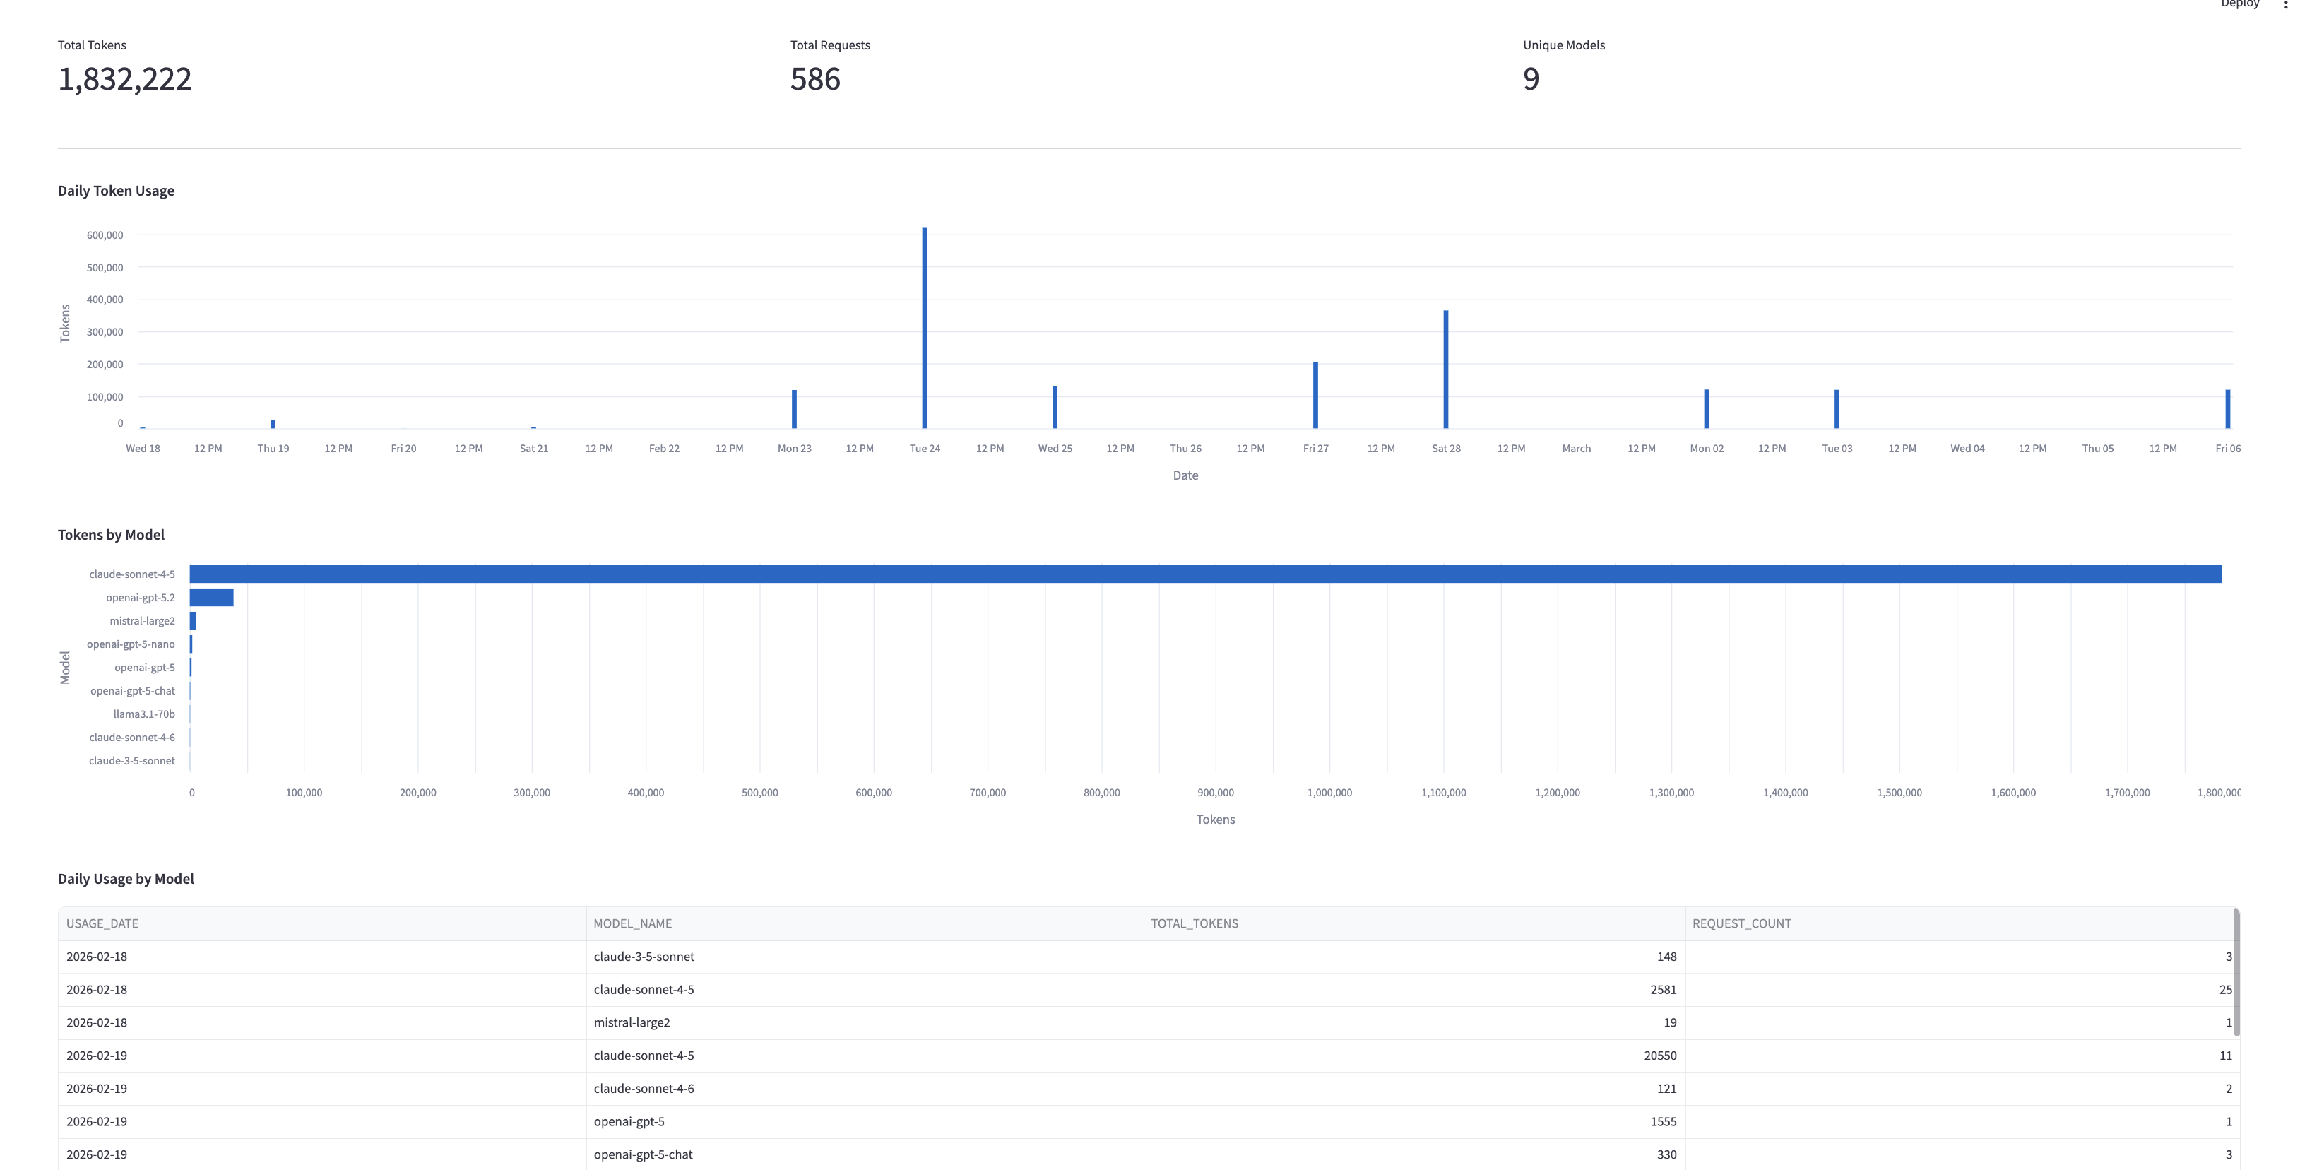Click the mistral-large2 bar in model chart
This screenshot has height=1170, width=2300.
pyautogui.click(x=193, y=621)
